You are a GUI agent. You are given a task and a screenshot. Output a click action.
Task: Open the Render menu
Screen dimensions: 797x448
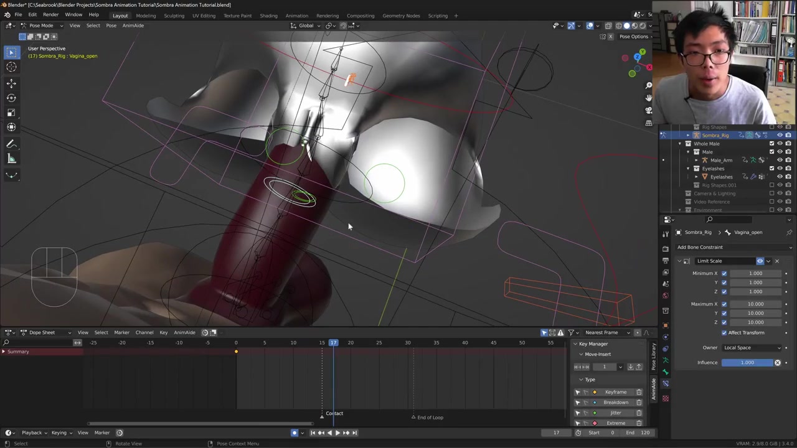coord(50,15)
